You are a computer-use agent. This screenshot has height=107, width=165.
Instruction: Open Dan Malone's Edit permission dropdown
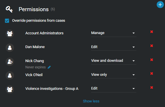coord(114,47)
